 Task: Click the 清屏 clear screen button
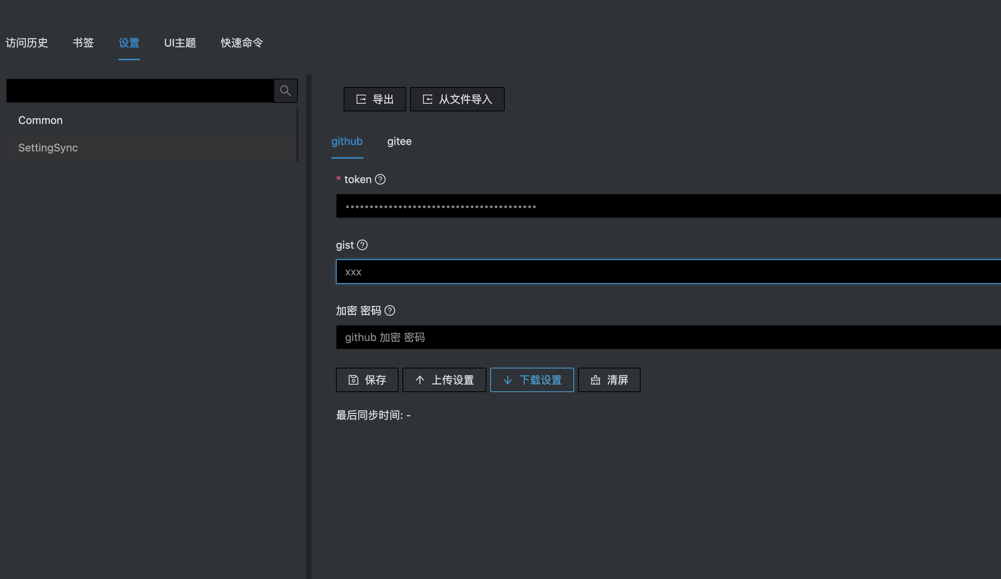point(609,380)
